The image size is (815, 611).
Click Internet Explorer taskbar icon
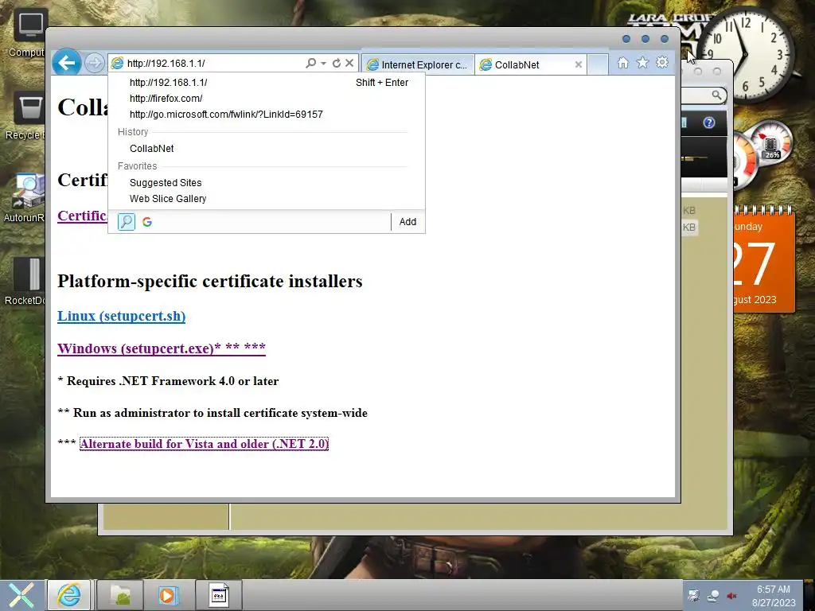point(69,595)
